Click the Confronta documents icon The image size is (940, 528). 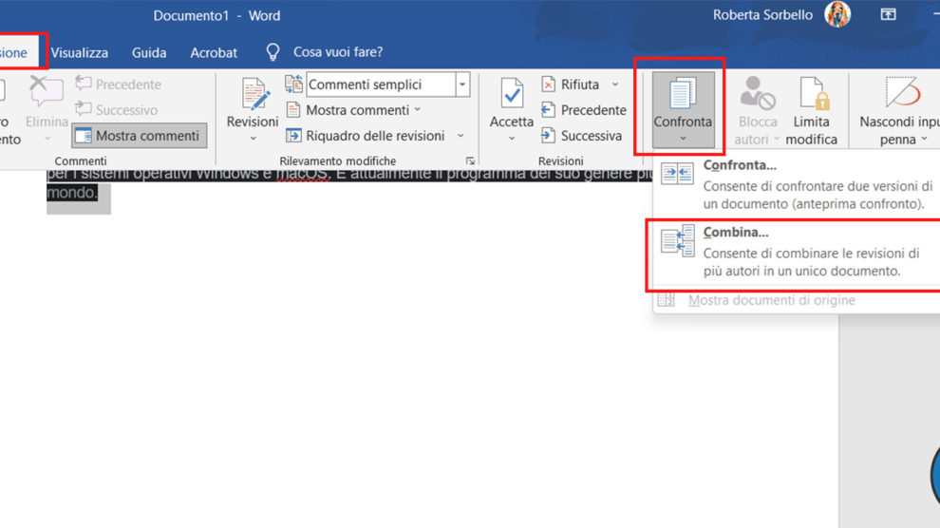(683, 94)
